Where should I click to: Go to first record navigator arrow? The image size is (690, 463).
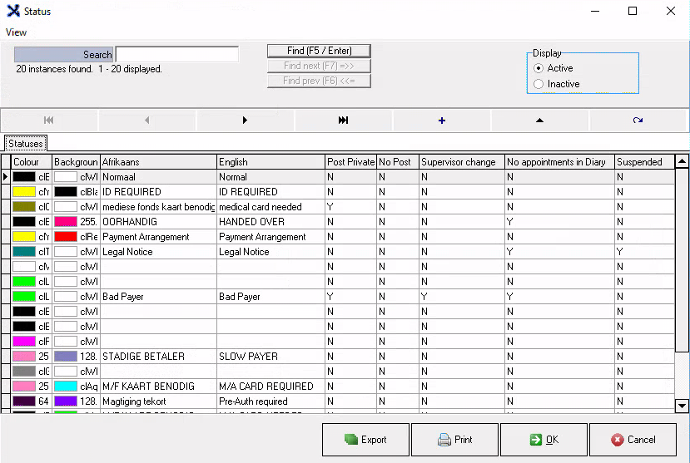point(49,121)
